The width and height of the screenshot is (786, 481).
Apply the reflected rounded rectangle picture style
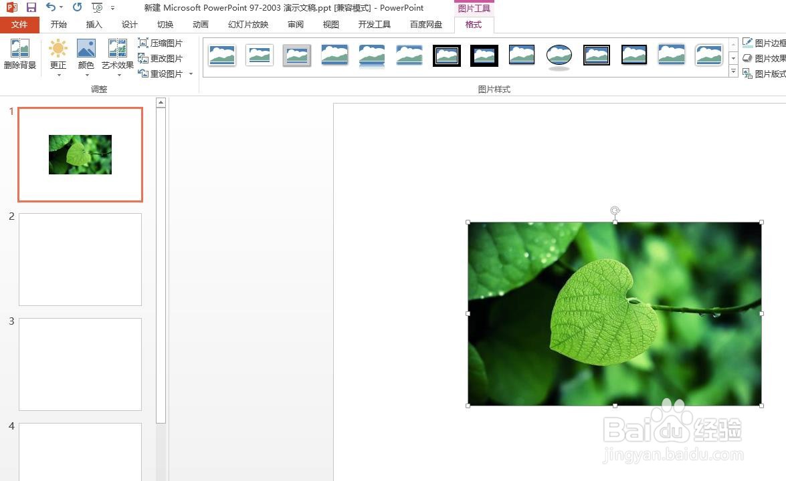coord(372,55)
